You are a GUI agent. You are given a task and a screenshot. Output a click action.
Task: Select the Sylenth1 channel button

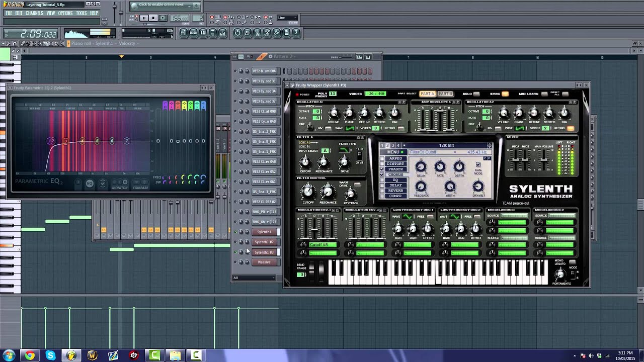click(x=264, y=232)
